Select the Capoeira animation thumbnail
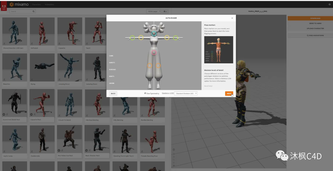Viewport: 333px width, 171px height. point(70,32)
